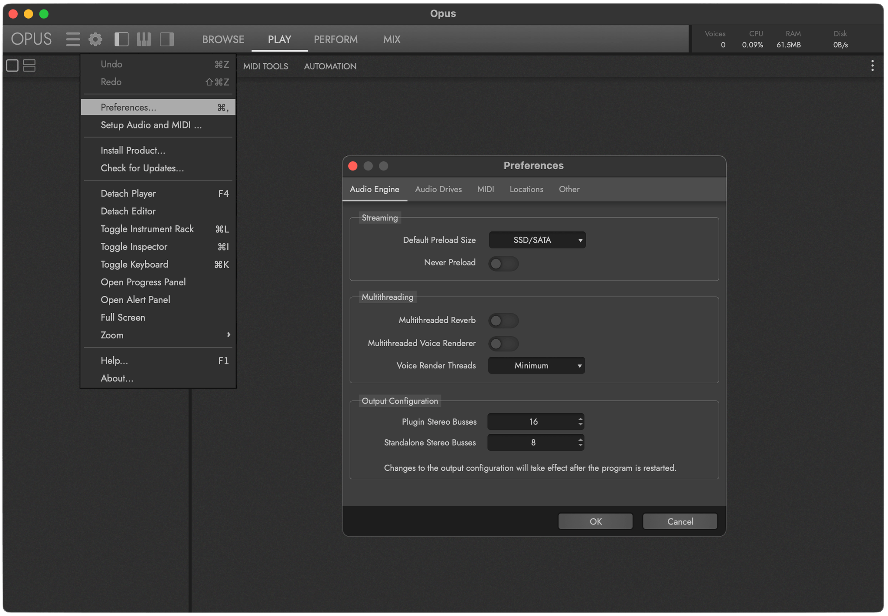888x616 pixels.
Task: Click the Standalone Stereo Busses value field
Action: [x=536, y=442]
